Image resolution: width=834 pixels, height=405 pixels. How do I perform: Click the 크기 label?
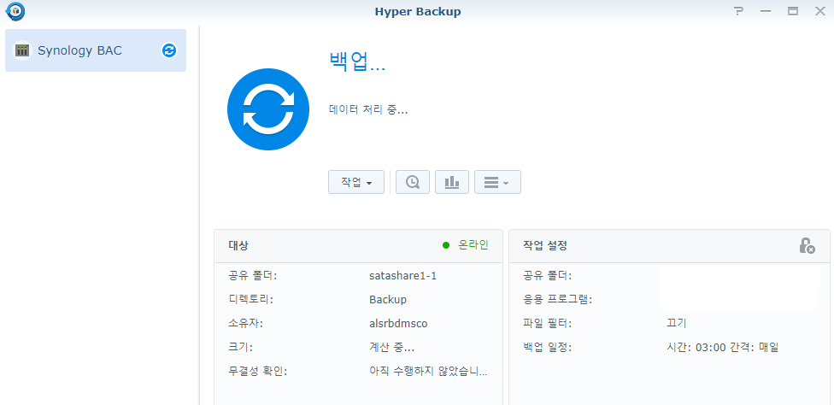240,348
